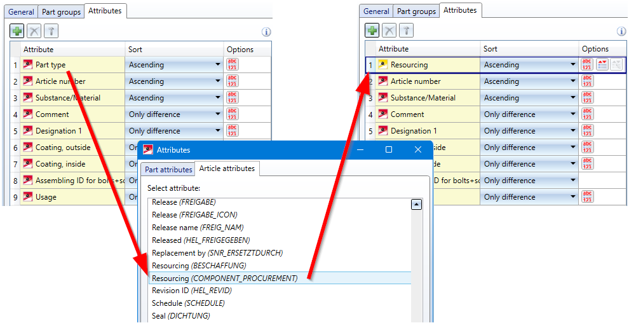Screen dimensions: 629x323
Task: Click the info icon in the right panel
Action: point(621,32)
